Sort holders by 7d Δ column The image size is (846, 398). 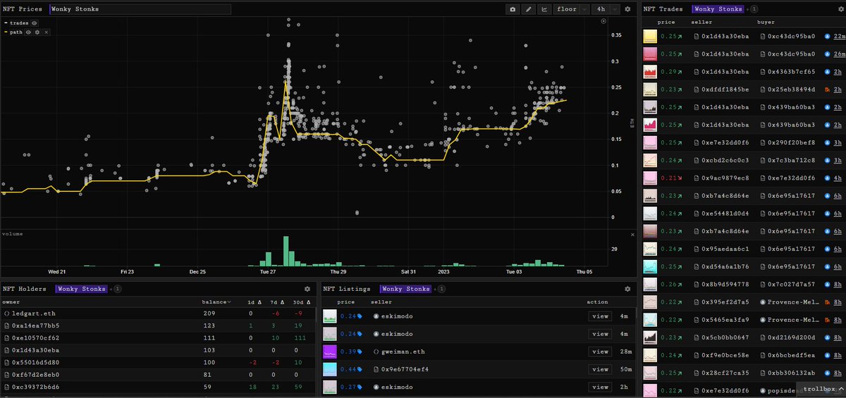point(277,301)
